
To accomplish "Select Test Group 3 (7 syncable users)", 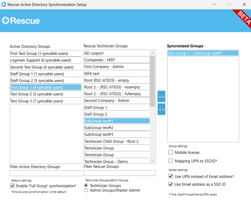I will [46, 101].
